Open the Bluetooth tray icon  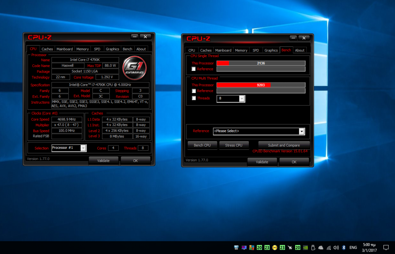pos(344,247)
